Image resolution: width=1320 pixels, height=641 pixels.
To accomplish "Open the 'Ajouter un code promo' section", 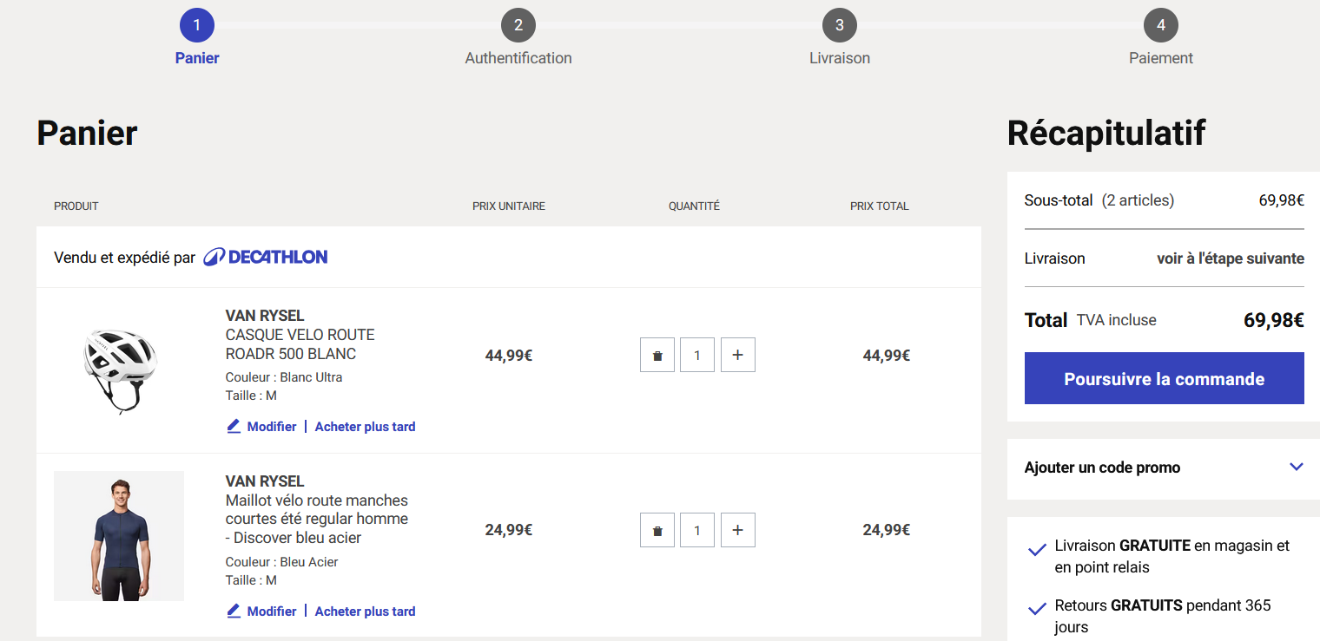I will (x=1102, y=468).
